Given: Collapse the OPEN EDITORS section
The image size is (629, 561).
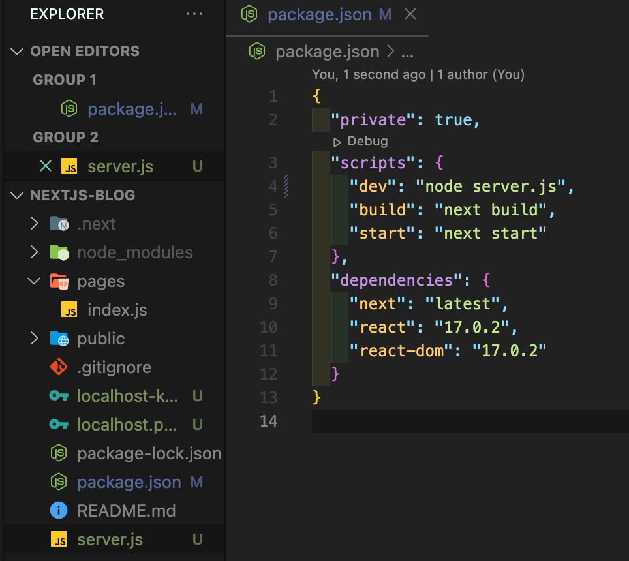Looking at the screenshot, I should pos(17,52).
